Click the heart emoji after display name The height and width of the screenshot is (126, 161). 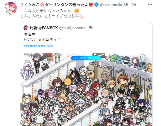coord(91,5)
